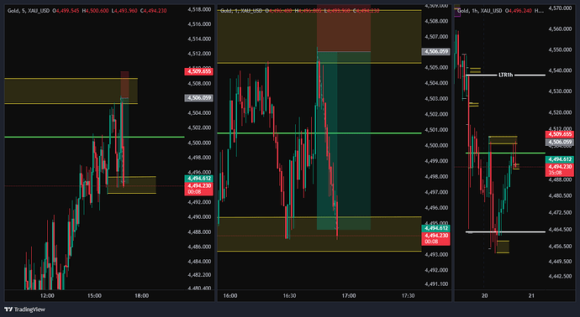
Task: Select red stop-loss area of short position, 1-minute chart
Action: [x=344, y=28]
